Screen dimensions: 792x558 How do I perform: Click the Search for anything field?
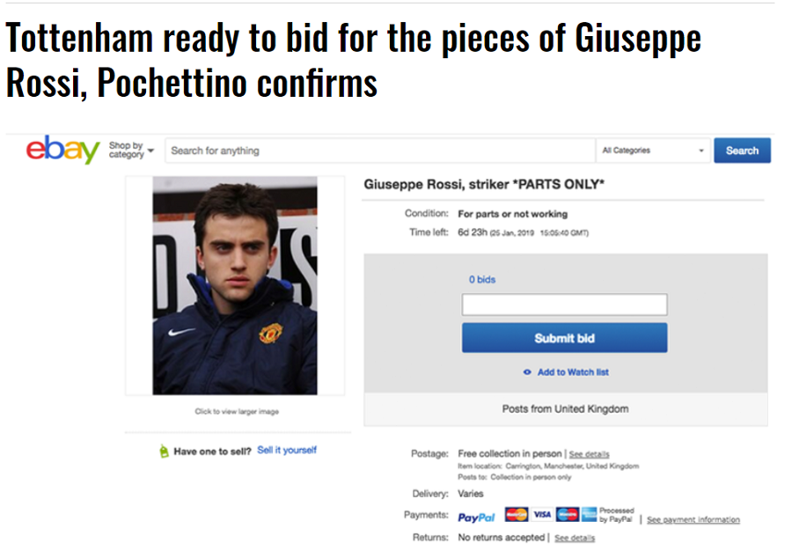pyautogui.click(x=380, y=151)
